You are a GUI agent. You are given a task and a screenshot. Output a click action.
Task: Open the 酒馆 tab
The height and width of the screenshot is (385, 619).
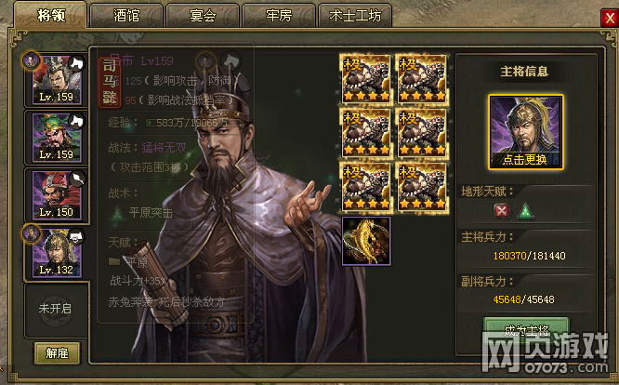click(x=126, y=16)
